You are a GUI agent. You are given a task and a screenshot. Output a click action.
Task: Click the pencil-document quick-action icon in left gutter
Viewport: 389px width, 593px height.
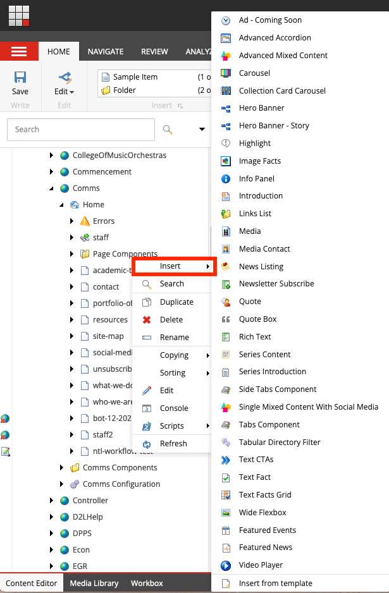point(5,451)
